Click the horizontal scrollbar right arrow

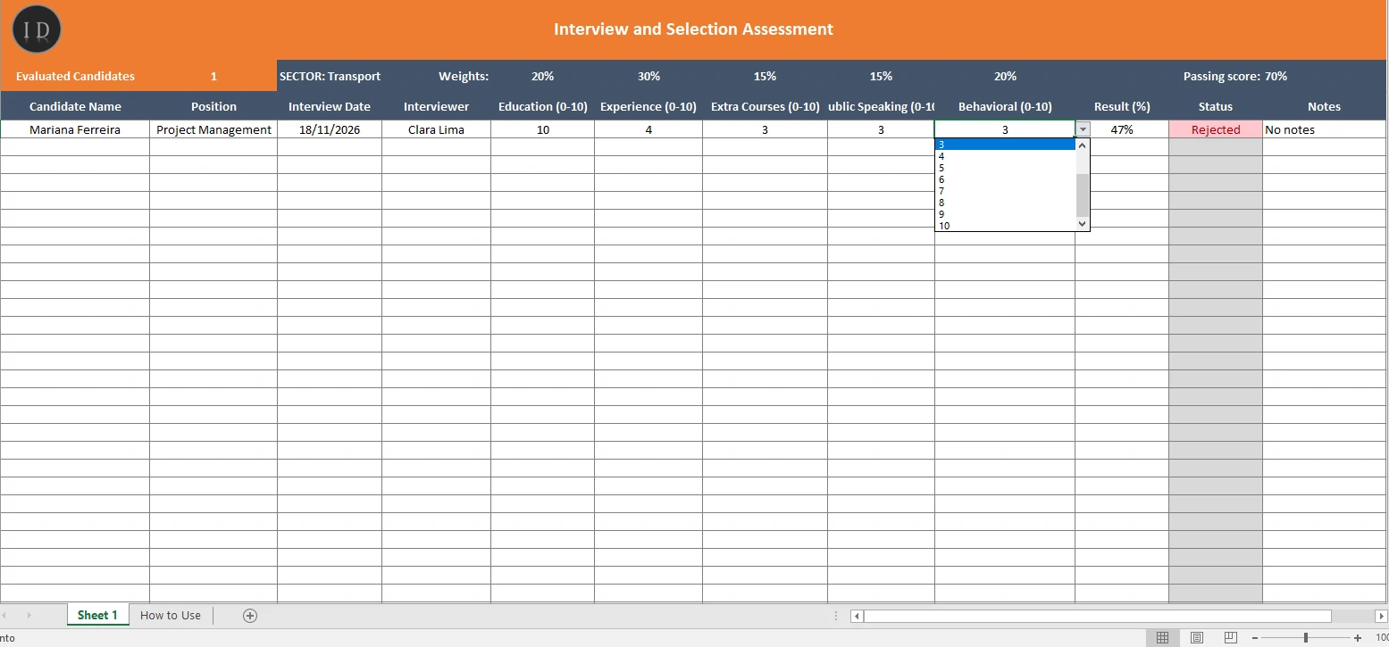click(1382, 616)
